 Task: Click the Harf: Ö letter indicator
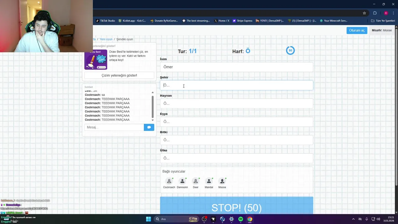[241, 51]
